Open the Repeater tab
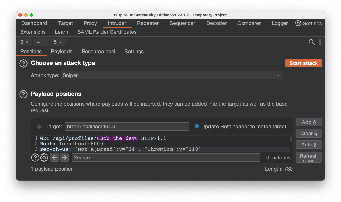Screen dimensions: 341x202 click(148, 23)
